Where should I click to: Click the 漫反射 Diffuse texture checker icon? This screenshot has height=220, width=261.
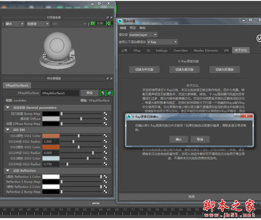click(105, 119)
